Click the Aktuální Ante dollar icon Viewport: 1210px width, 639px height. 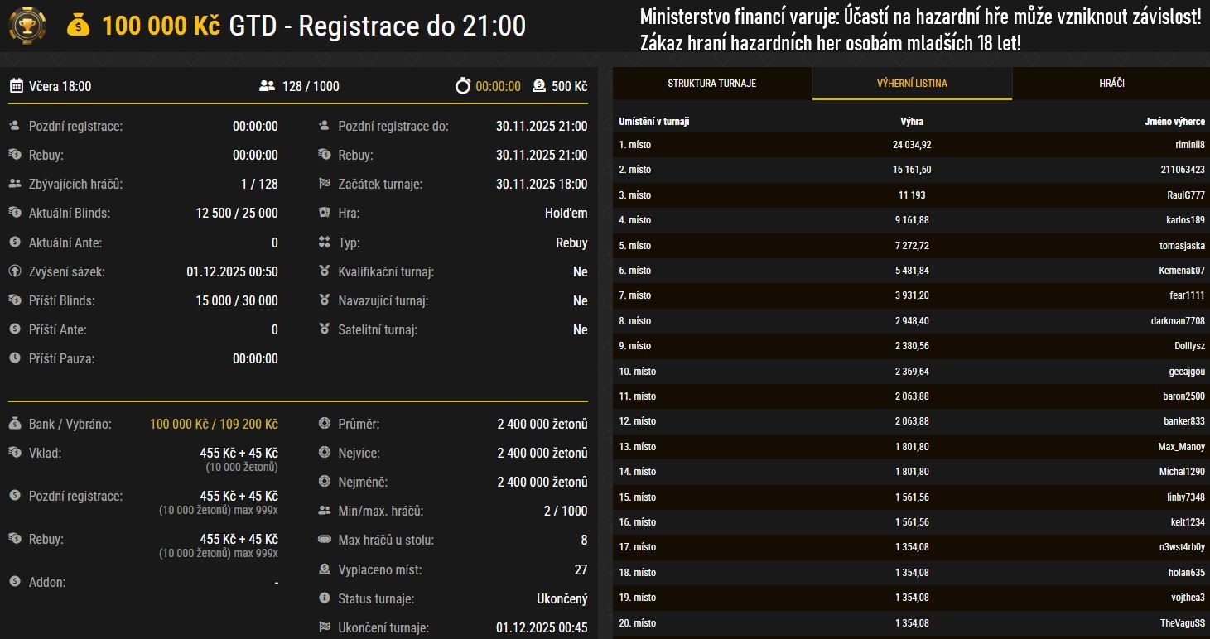(15, 243)
